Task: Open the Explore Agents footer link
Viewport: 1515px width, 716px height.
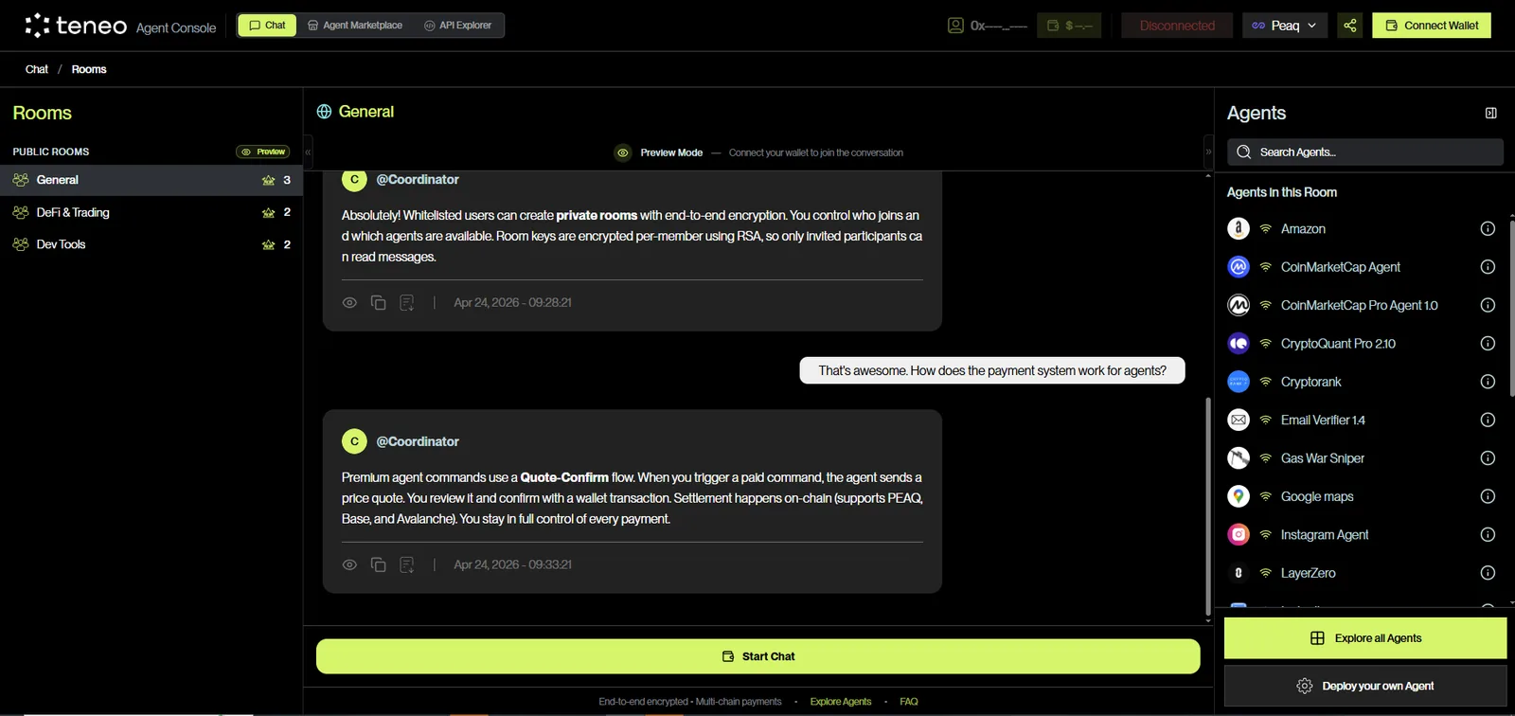Action: [x=840, y=702]
